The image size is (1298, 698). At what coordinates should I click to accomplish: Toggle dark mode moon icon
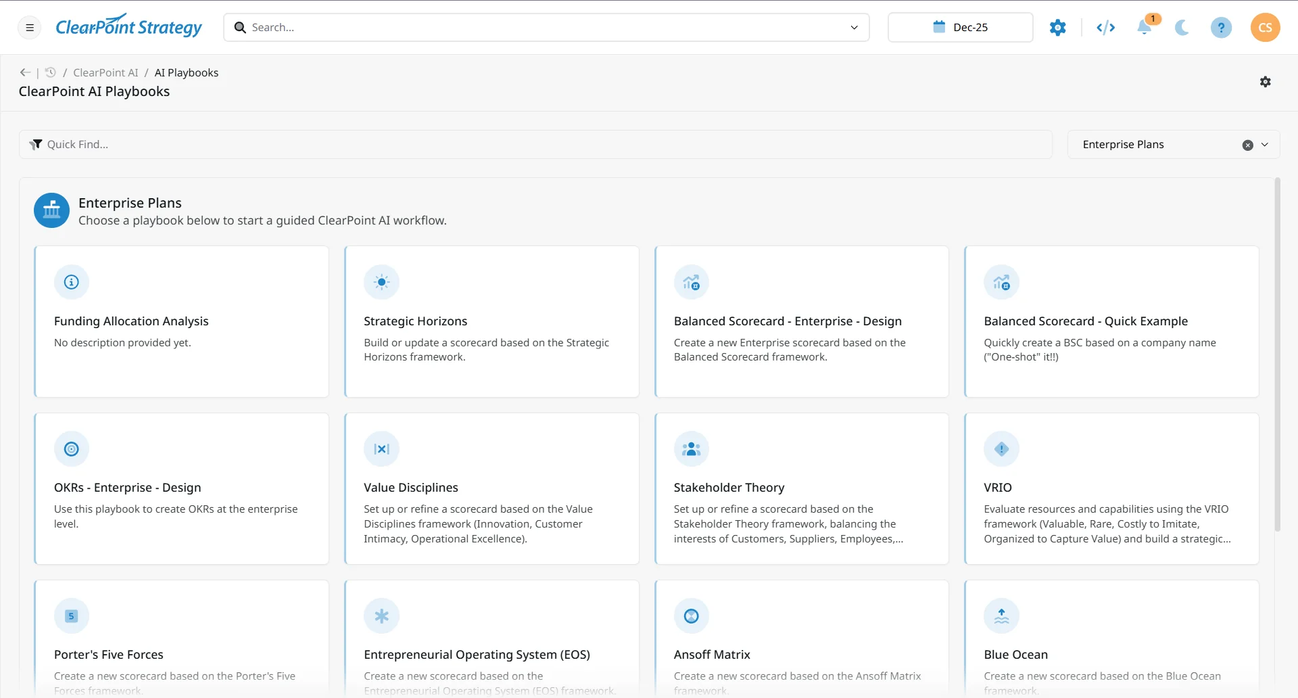tap(1182, 28)
